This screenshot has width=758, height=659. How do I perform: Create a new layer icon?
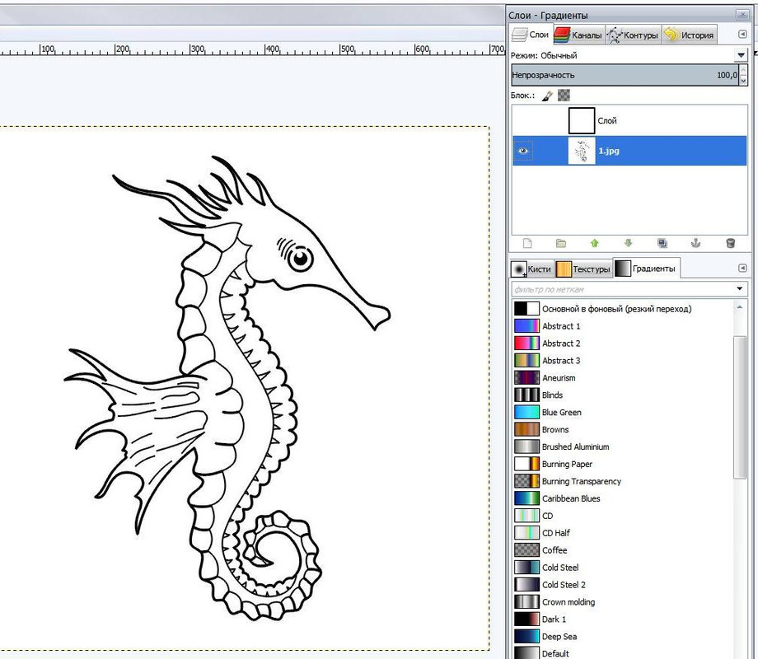point(527,243)
